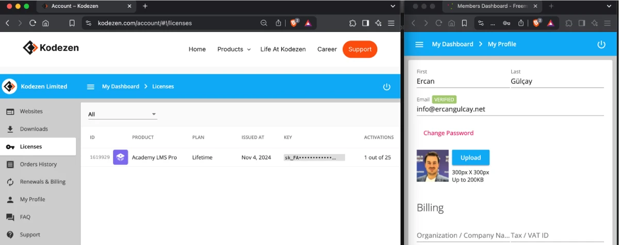Click the power icon in My Profile header
Viewport: 619px width, 245px height.
(601, 44)
